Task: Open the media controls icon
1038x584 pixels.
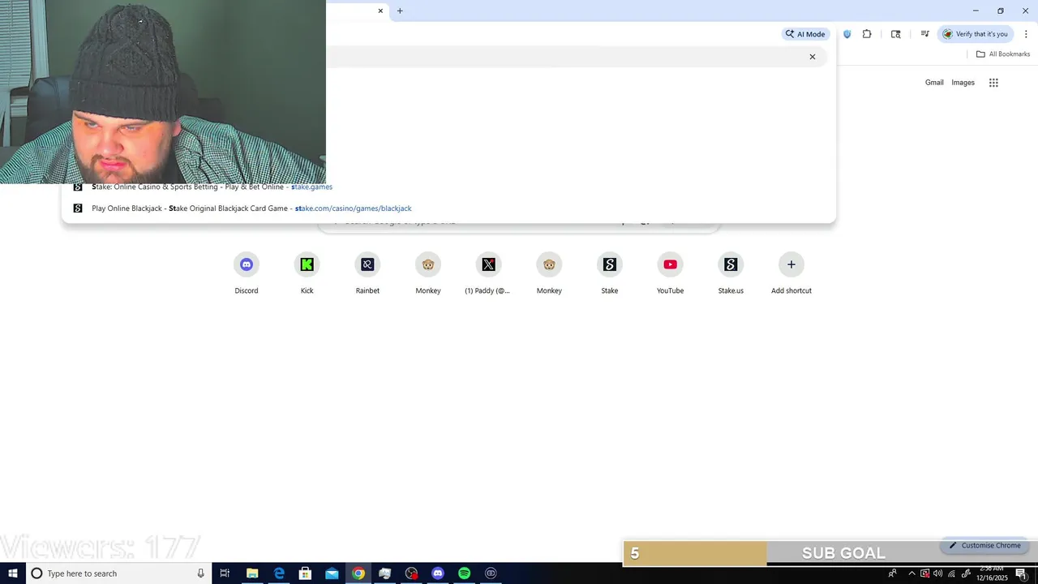Action: pos(924,34)
